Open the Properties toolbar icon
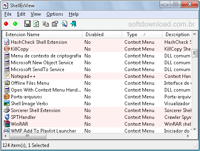This screenshot has height=151, width=200. coord(55,24)
